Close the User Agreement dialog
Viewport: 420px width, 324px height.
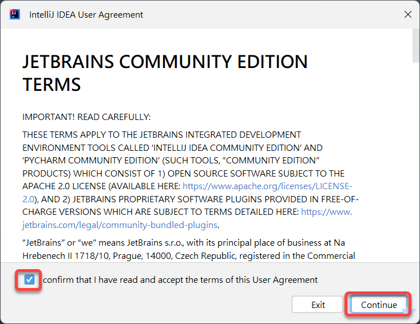(x=407, y=14)
